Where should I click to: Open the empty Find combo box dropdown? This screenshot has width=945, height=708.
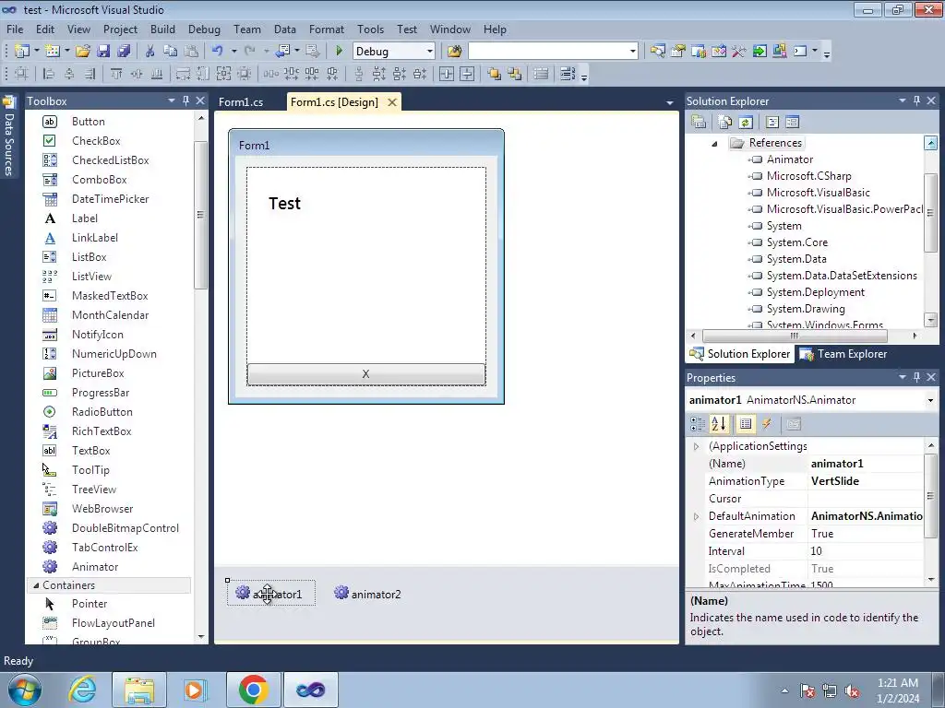point(632,52)
